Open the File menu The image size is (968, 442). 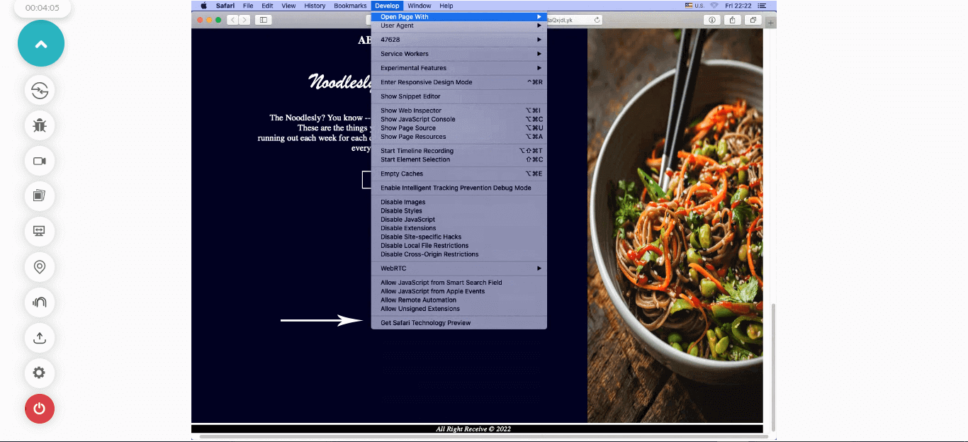point(248,6)
